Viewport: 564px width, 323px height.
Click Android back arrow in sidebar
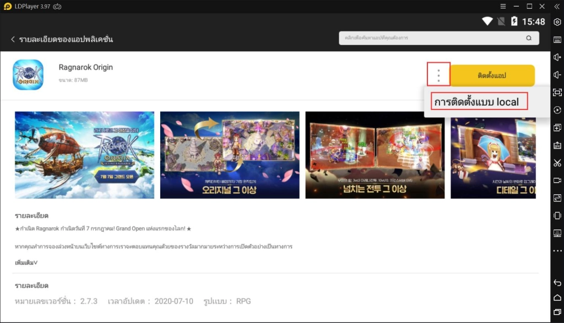pyautogui.click(x=557, y=283)
